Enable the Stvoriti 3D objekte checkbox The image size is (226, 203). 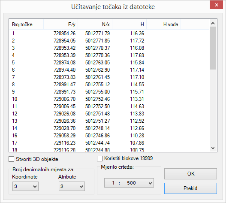[x=12, y=159]
